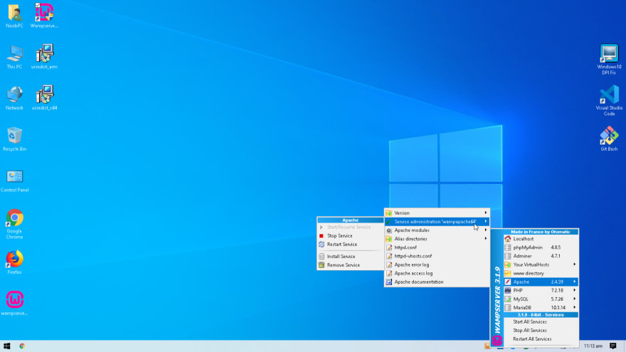Viewport: 626px width, 352px height.
Task: Select the This PC desktop icon
Action: (14, 57)
